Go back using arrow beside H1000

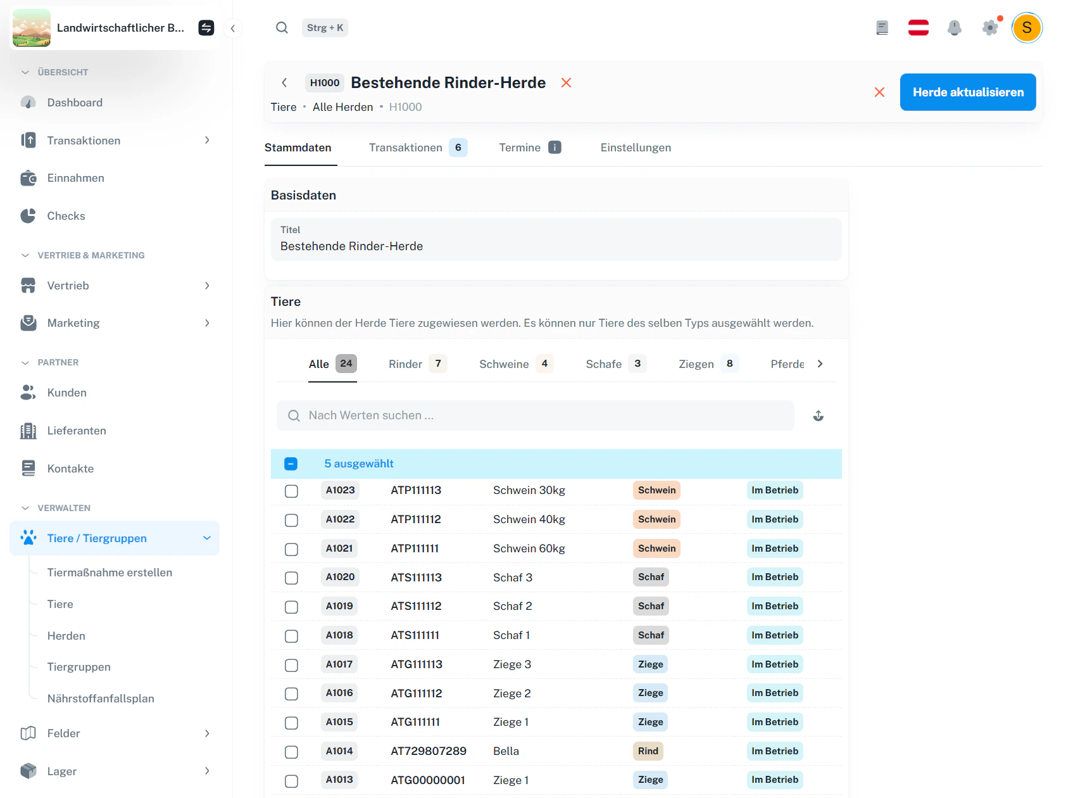pyautogui.click(x=284, y=82)
